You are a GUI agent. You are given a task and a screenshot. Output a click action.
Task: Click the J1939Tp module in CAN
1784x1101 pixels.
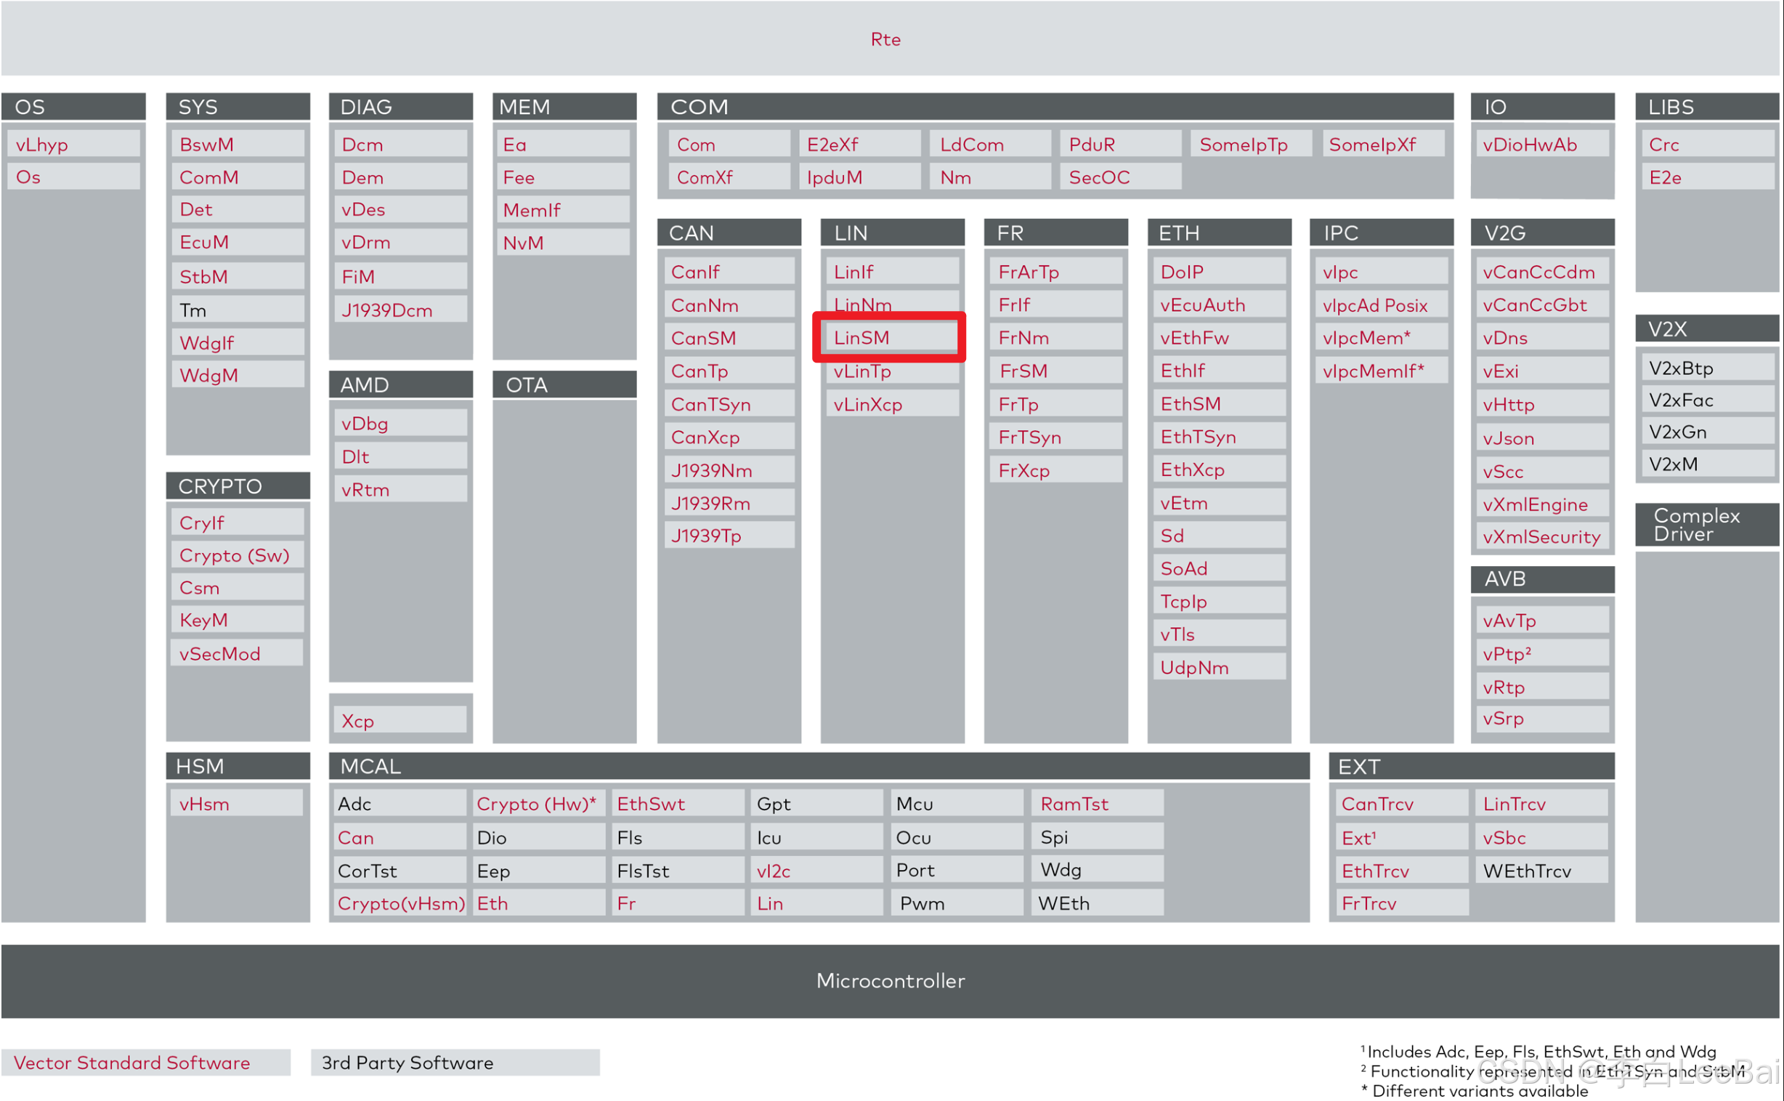(729, 535)
